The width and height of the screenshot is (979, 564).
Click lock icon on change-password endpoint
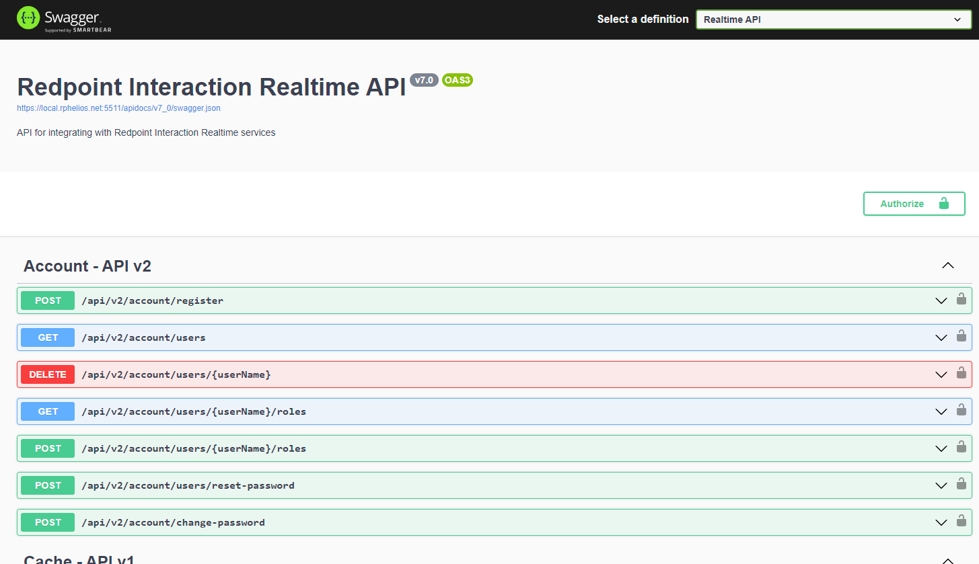tap(962, 521)
